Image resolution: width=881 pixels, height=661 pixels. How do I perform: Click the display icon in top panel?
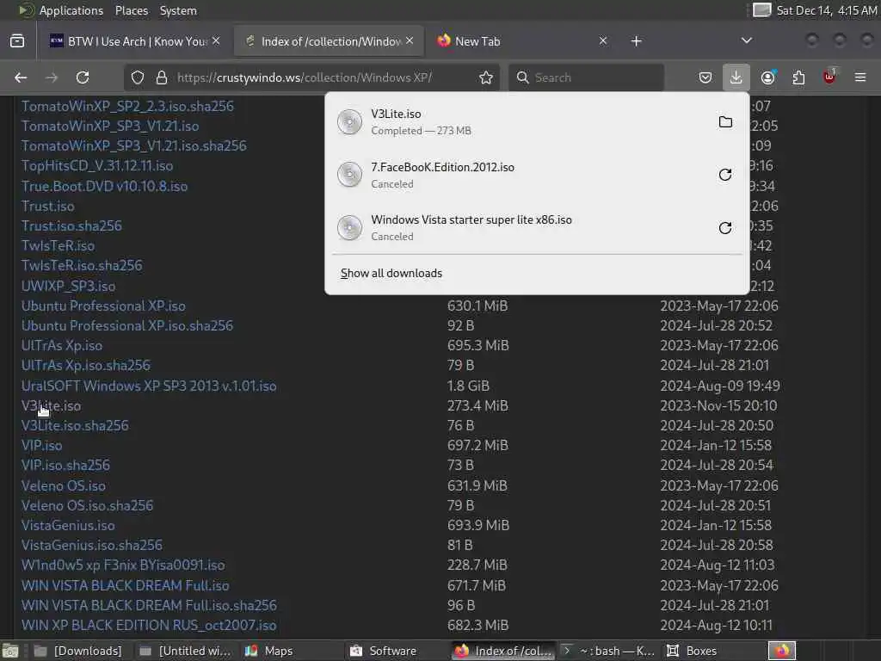coord(761,10)
